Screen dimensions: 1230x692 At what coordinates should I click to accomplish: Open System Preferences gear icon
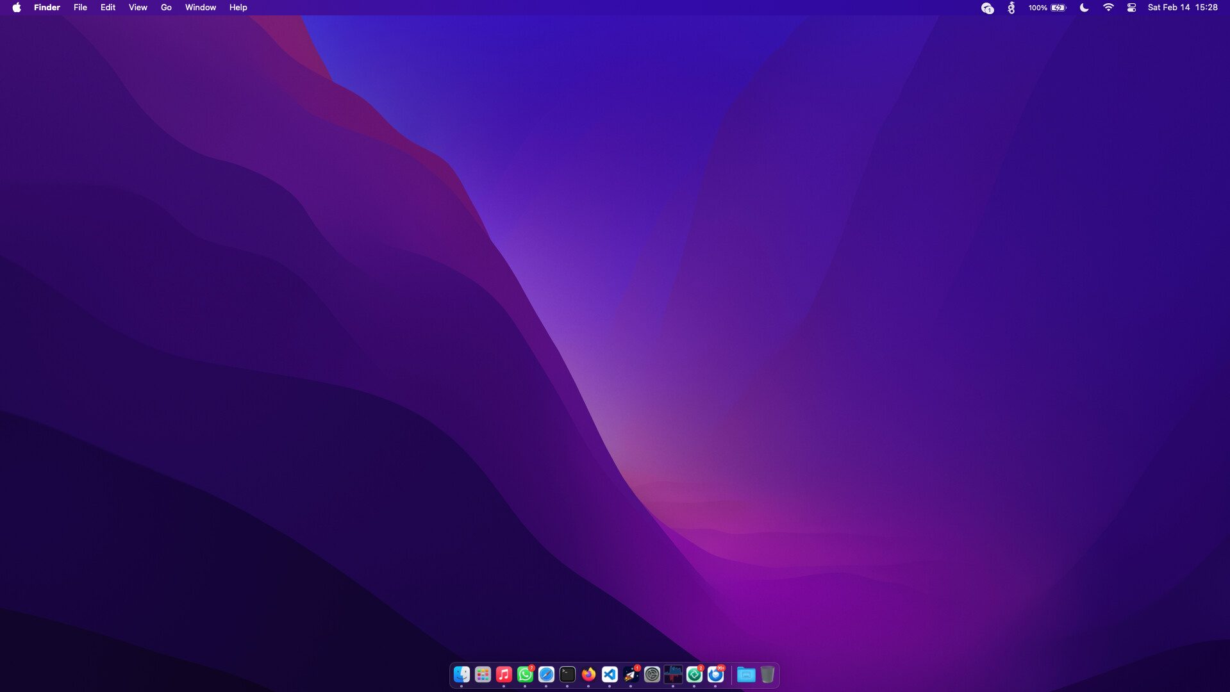click(652, 674)
